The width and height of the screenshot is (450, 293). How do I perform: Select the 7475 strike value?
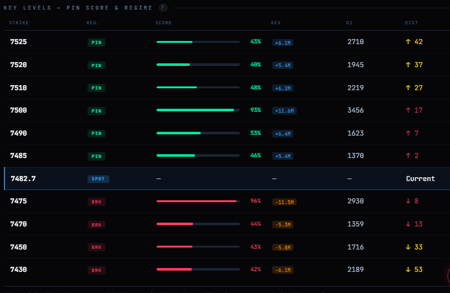19,201
